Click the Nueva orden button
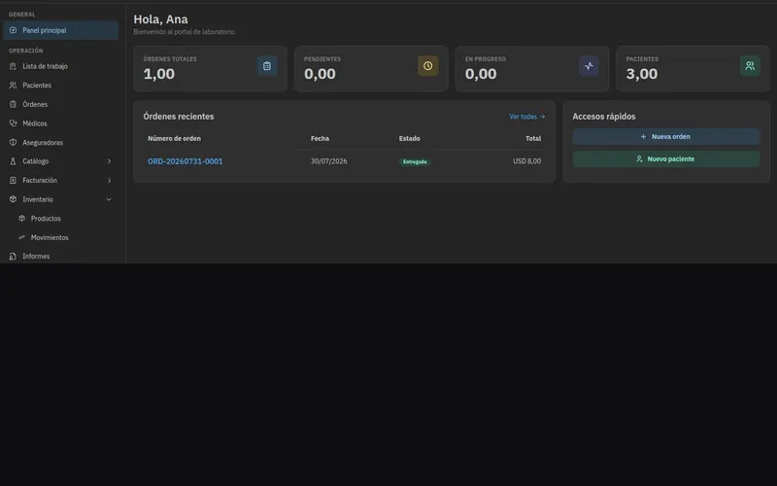The image size is (777, 486). (x=666, y=136)
